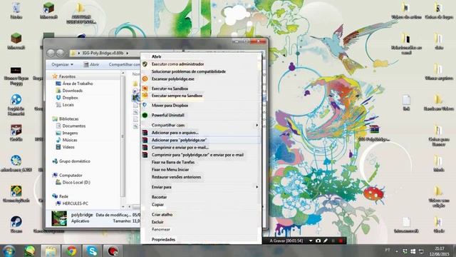Viewport: 456px width, 257px height.
Task: Click WinRAR icon beside Adicionar para o arquivo
Action: click(x=145, y=133)
